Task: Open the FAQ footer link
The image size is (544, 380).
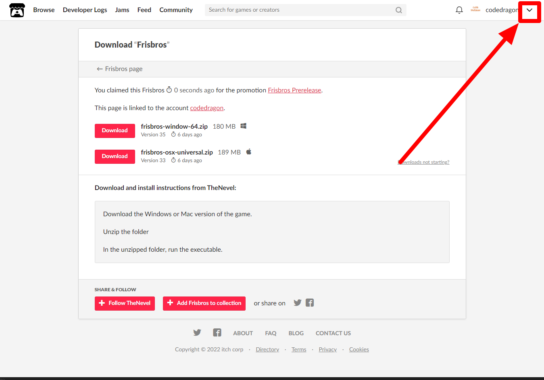Action: (271, 333)
